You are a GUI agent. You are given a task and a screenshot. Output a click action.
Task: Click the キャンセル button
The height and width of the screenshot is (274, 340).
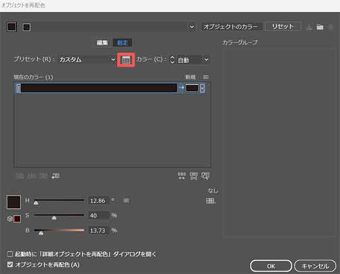pyautogui.click(x=315, y=266)
